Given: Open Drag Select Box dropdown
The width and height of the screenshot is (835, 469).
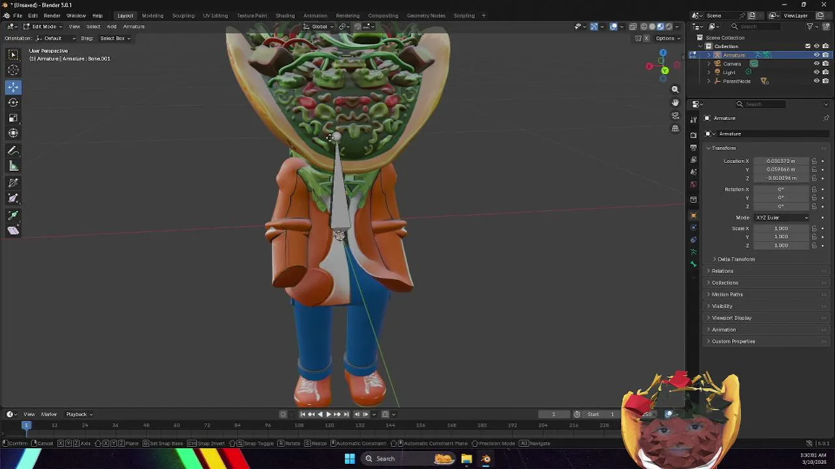Looking at the screenshot, I should [115, 38].
